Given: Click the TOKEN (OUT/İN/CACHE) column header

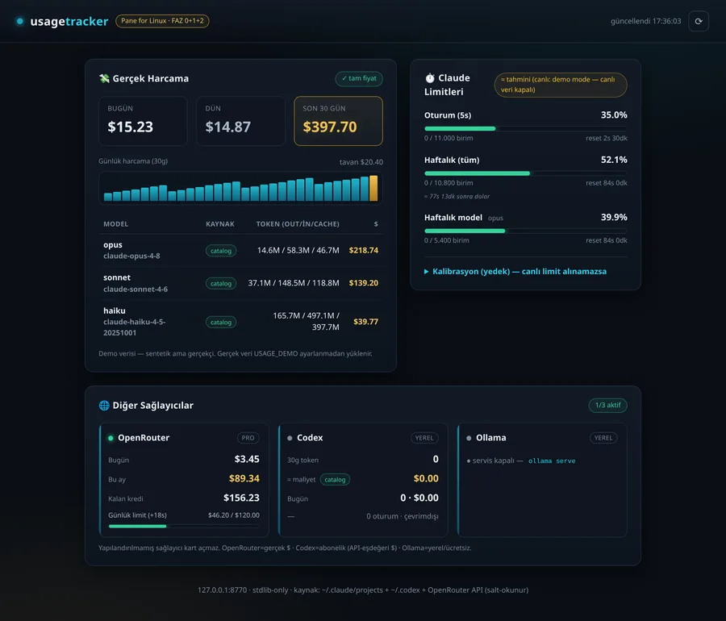Looking at the screenshot, I should pyautogui.click(x=298, y=224).
